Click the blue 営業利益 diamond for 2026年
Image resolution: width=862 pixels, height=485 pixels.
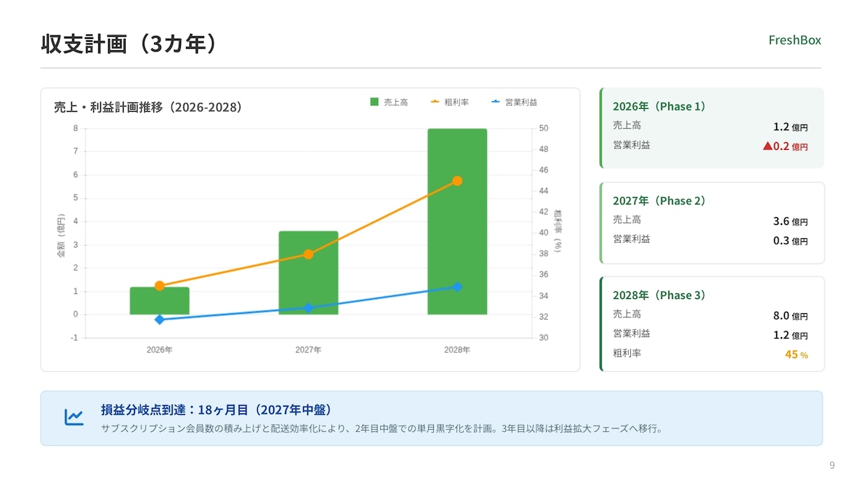pyautogui.click(x=160, y=320)
